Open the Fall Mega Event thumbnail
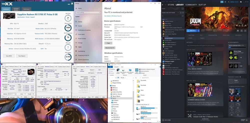 click(x=200, y=59)
